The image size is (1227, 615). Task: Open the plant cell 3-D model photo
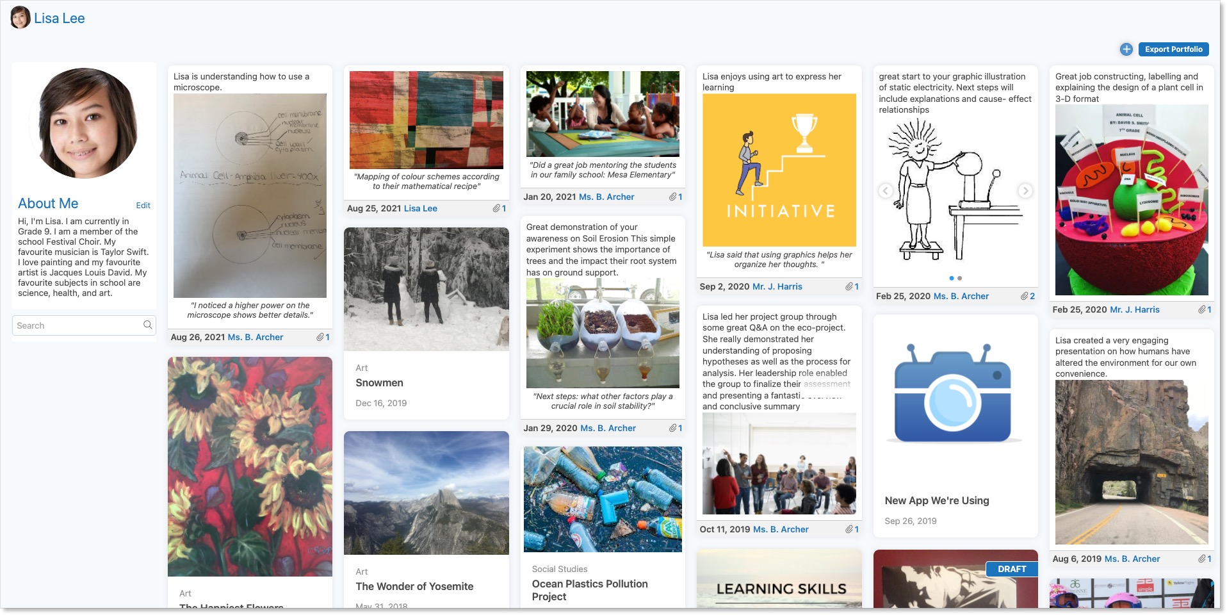pyautogui.click(x=1132, y=200)
